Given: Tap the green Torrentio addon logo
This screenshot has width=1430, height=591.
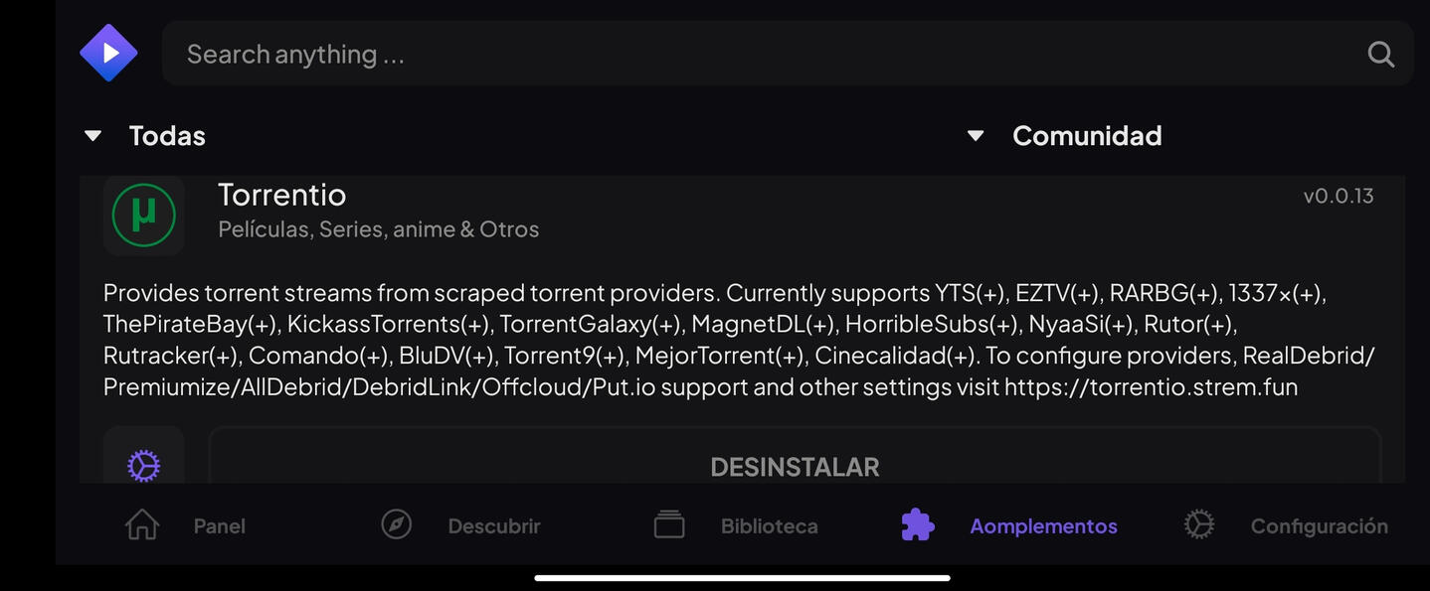Looking at the screenshot, I should (144, 215).
